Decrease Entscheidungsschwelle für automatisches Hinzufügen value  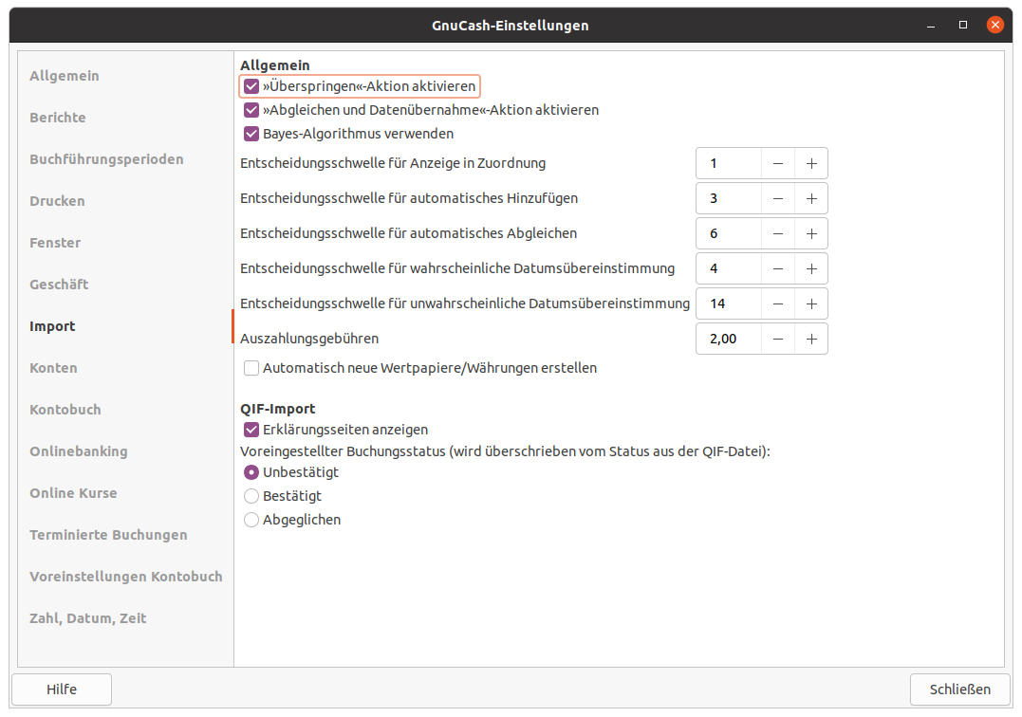pos(778,198)
